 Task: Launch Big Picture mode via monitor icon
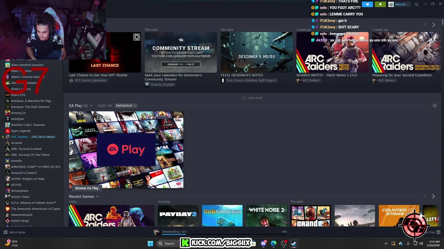[x=416, y=4]
